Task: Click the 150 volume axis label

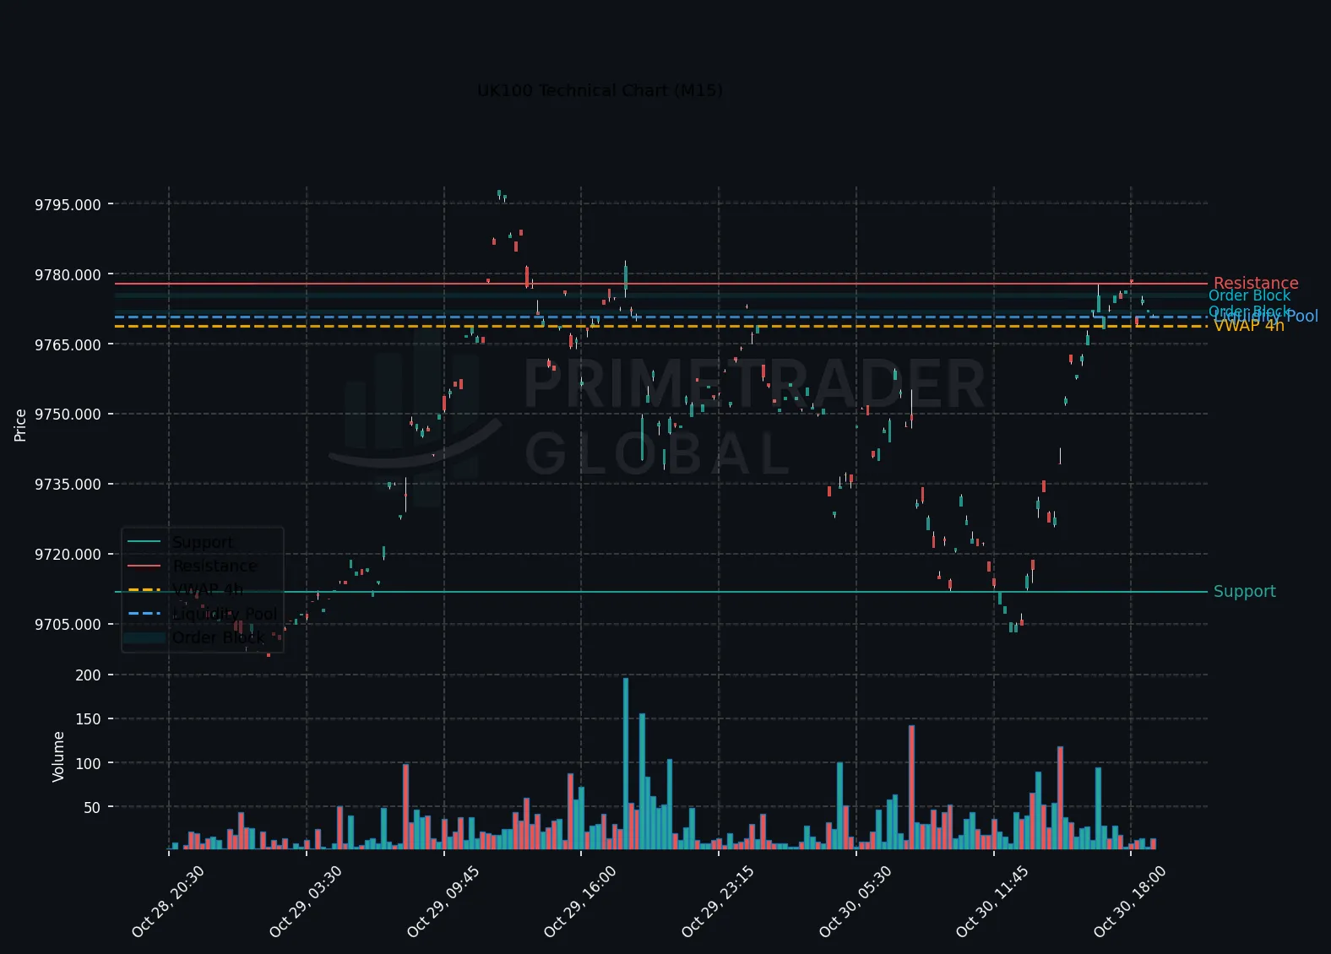Action: (88, 719)
